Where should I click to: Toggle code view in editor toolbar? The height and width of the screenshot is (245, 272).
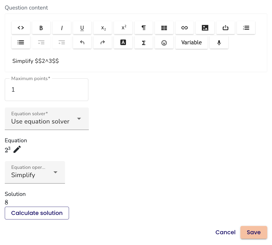tap(21, 28)
